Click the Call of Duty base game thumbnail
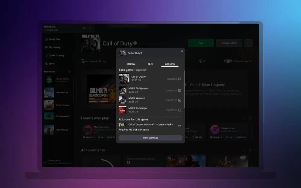Screen dimensions: 301x188 [124, 79]
